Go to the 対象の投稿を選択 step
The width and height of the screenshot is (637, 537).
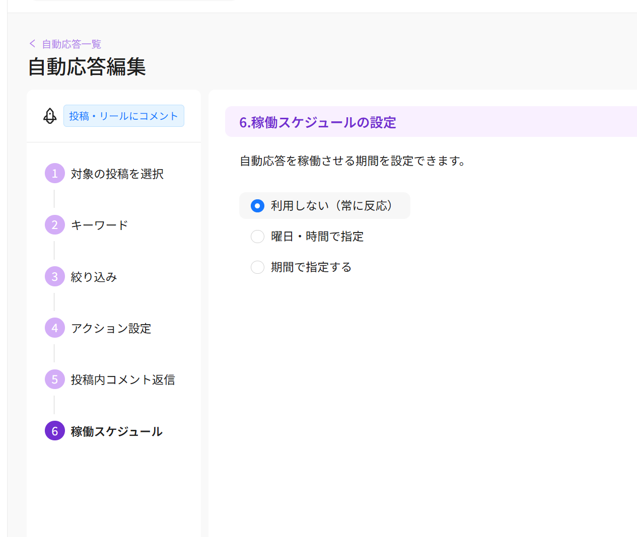coord(117,174)
